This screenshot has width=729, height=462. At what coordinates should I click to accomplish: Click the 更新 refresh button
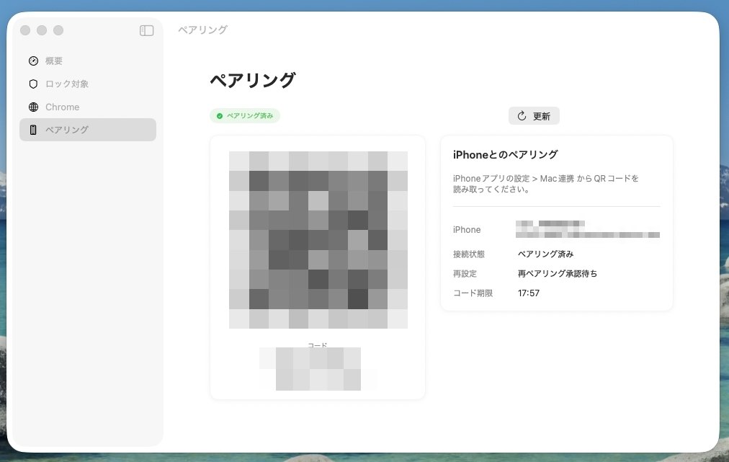534,116
